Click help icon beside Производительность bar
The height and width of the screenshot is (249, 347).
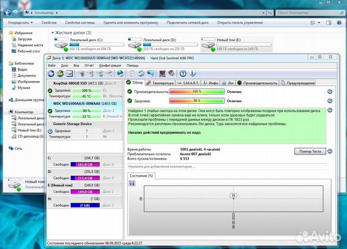(330, 92)
